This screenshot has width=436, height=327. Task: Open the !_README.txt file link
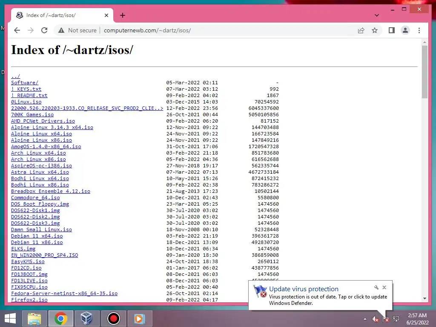coord(29,95)
